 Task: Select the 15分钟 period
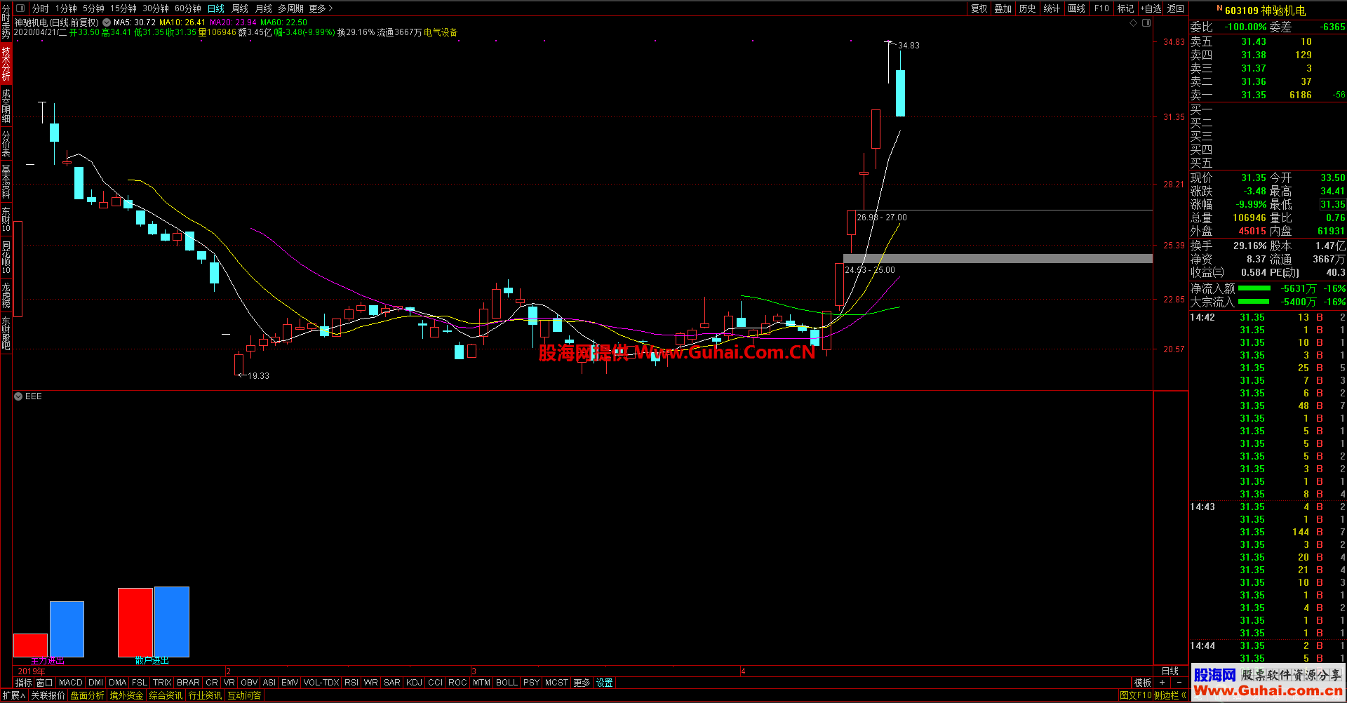123,8
